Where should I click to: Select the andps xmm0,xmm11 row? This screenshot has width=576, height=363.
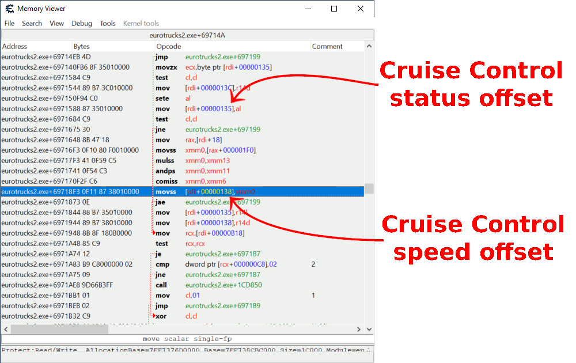click(183, 171)
